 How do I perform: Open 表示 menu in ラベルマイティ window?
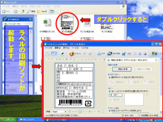pyautogui.click(x=66, y=48)
